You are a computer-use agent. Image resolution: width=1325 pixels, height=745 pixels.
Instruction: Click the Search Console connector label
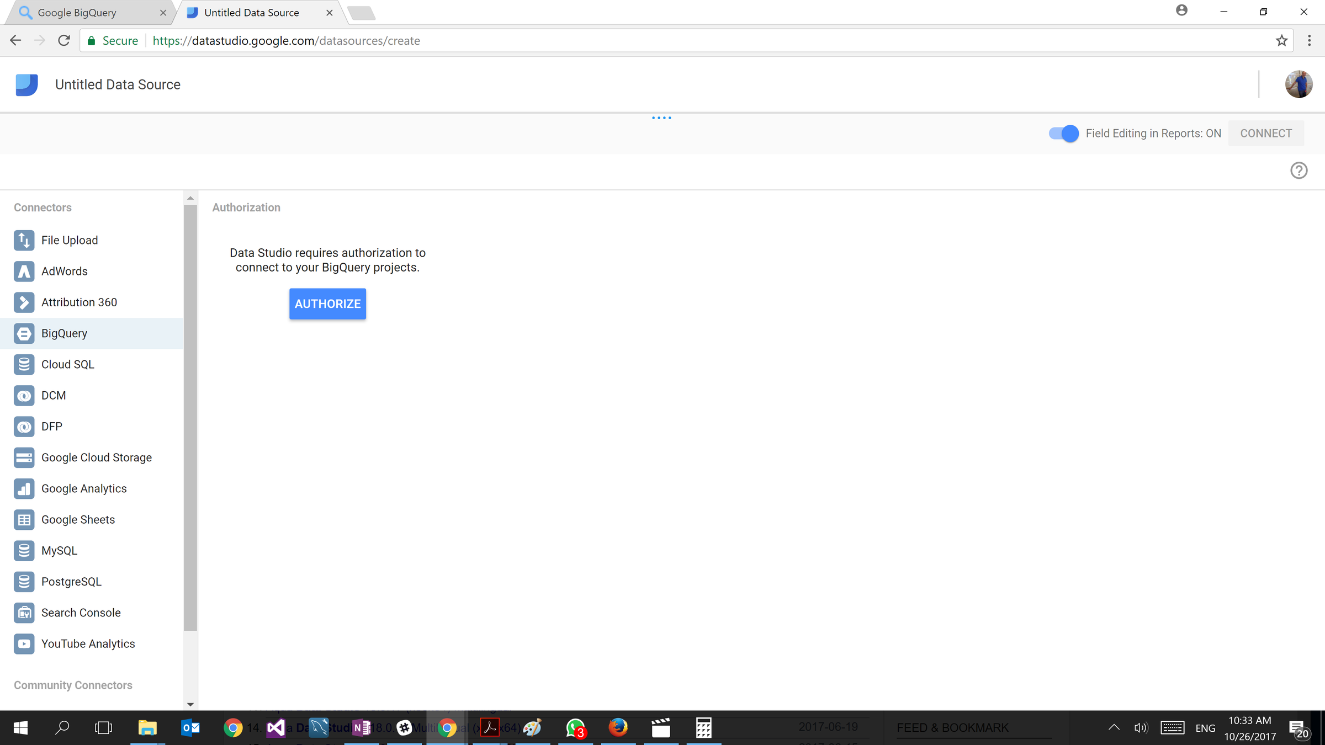81,613
